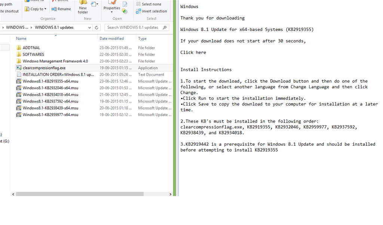Select the KB2934018 msu file icon

point(19,95)
